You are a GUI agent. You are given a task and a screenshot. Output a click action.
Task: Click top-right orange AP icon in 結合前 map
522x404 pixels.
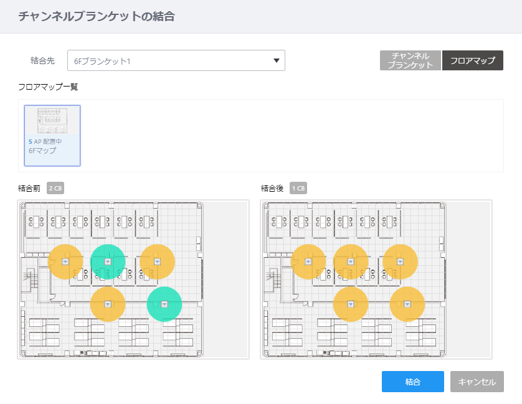tap(157, 261)
